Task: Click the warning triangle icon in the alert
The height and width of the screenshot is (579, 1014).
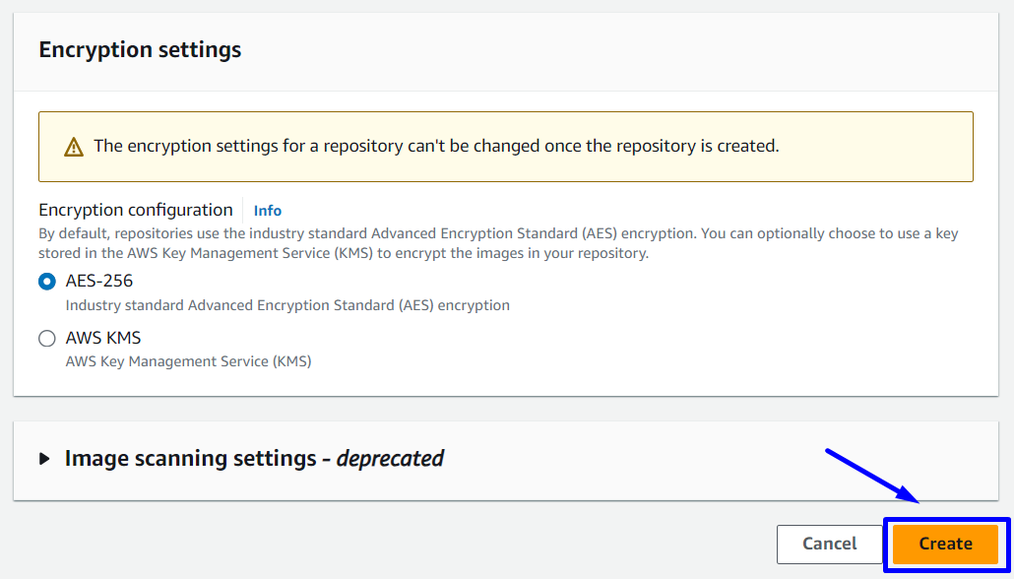Action: 74,147
